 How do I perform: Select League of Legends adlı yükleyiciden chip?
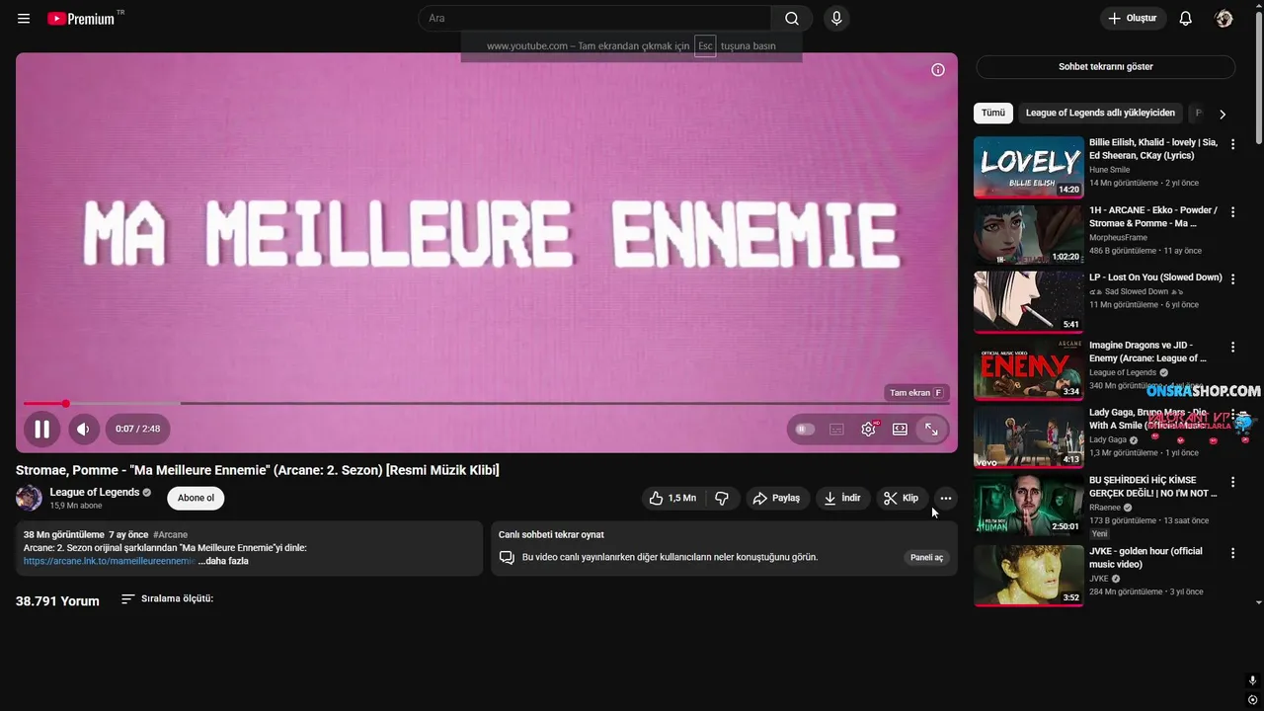click(x=1100, y=113)
